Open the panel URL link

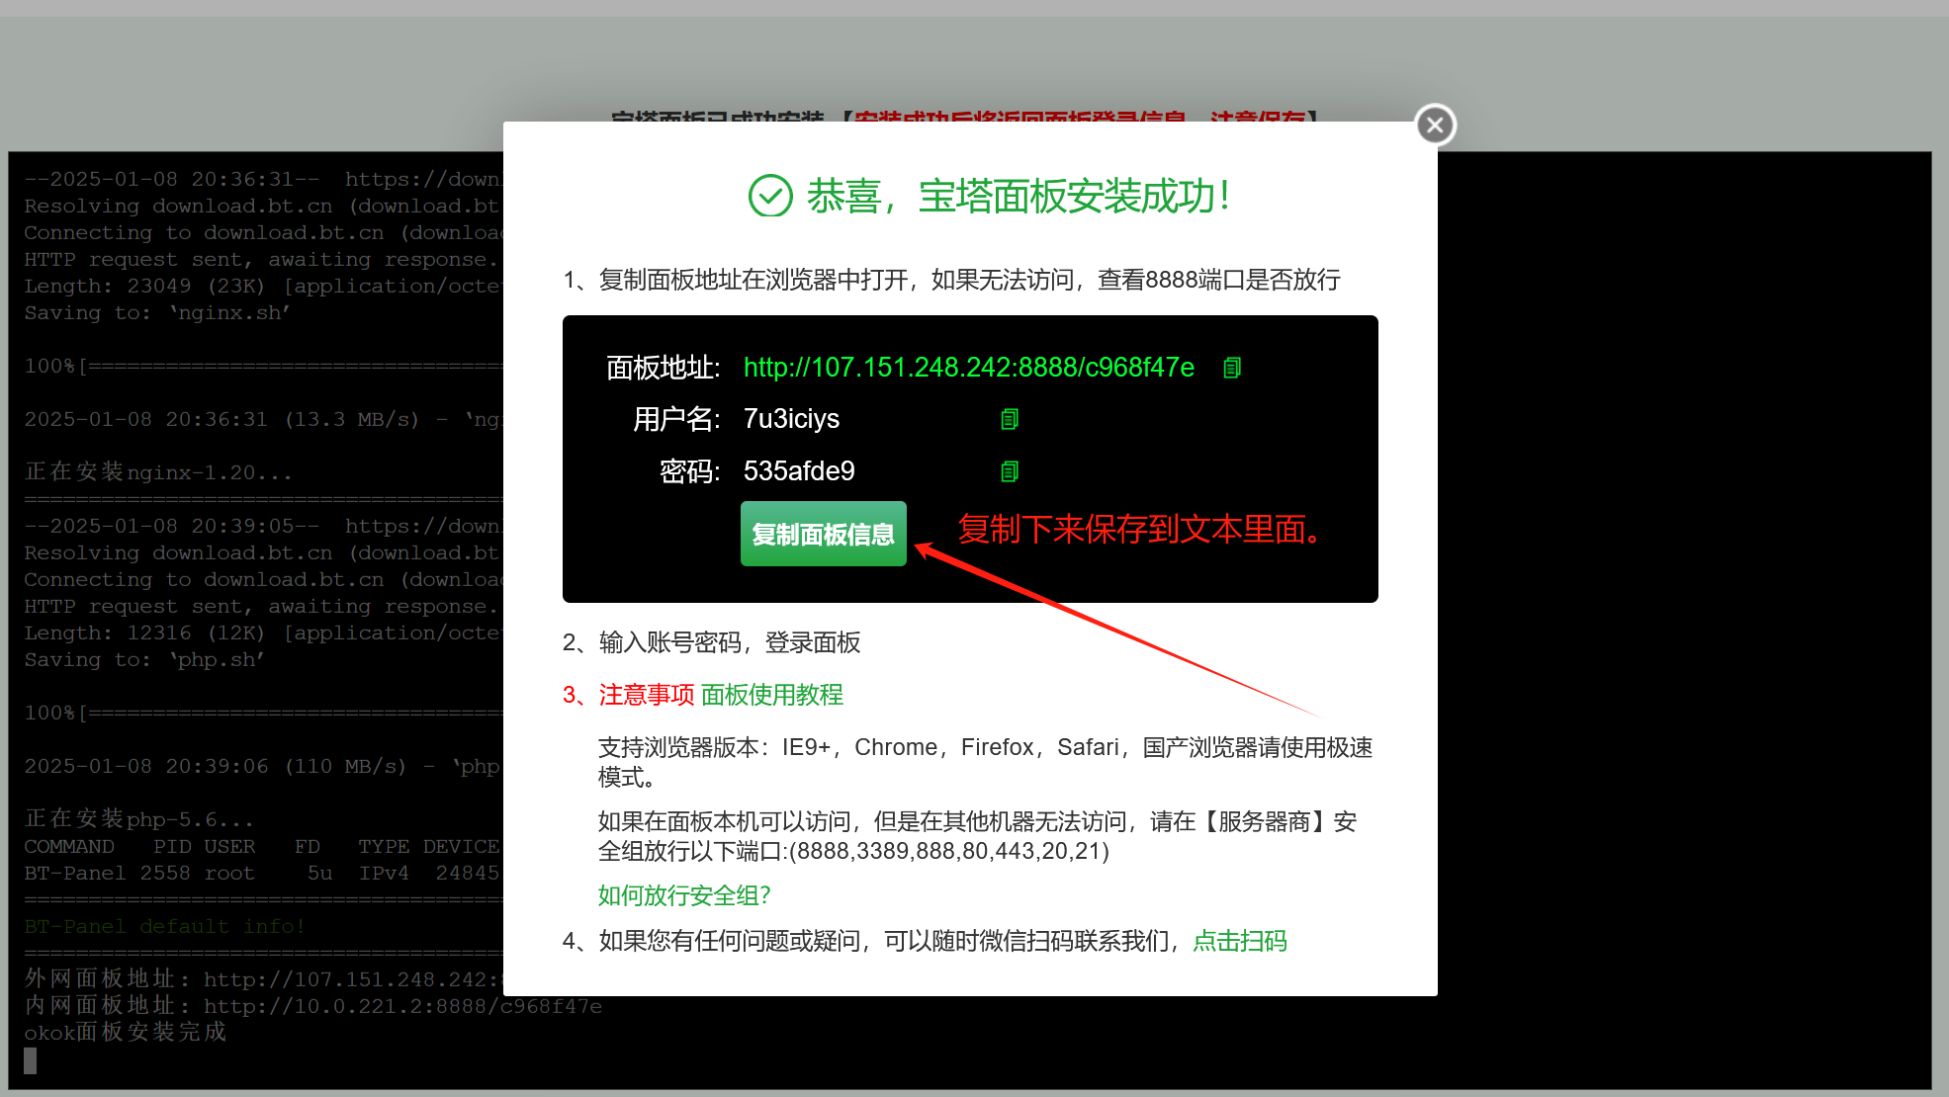(969, 368)
